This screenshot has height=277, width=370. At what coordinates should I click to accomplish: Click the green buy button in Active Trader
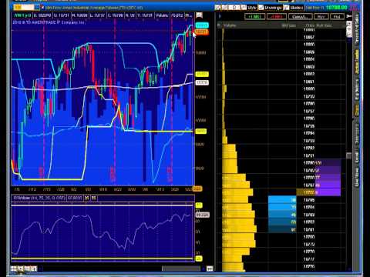[x=254, y=17]
